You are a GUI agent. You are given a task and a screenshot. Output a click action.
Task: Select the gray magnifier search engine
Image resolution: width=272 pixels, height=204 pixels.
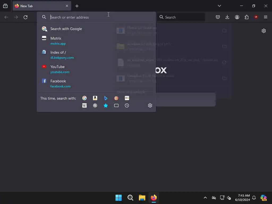point(95,105)
